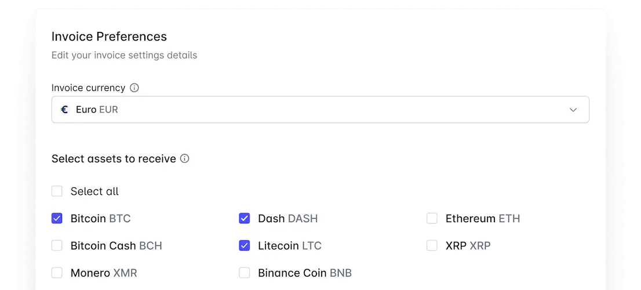Uncheck the Bitcoin BTC checkbox
Screen dimensions: 641x290
click(x=57, y=219)
